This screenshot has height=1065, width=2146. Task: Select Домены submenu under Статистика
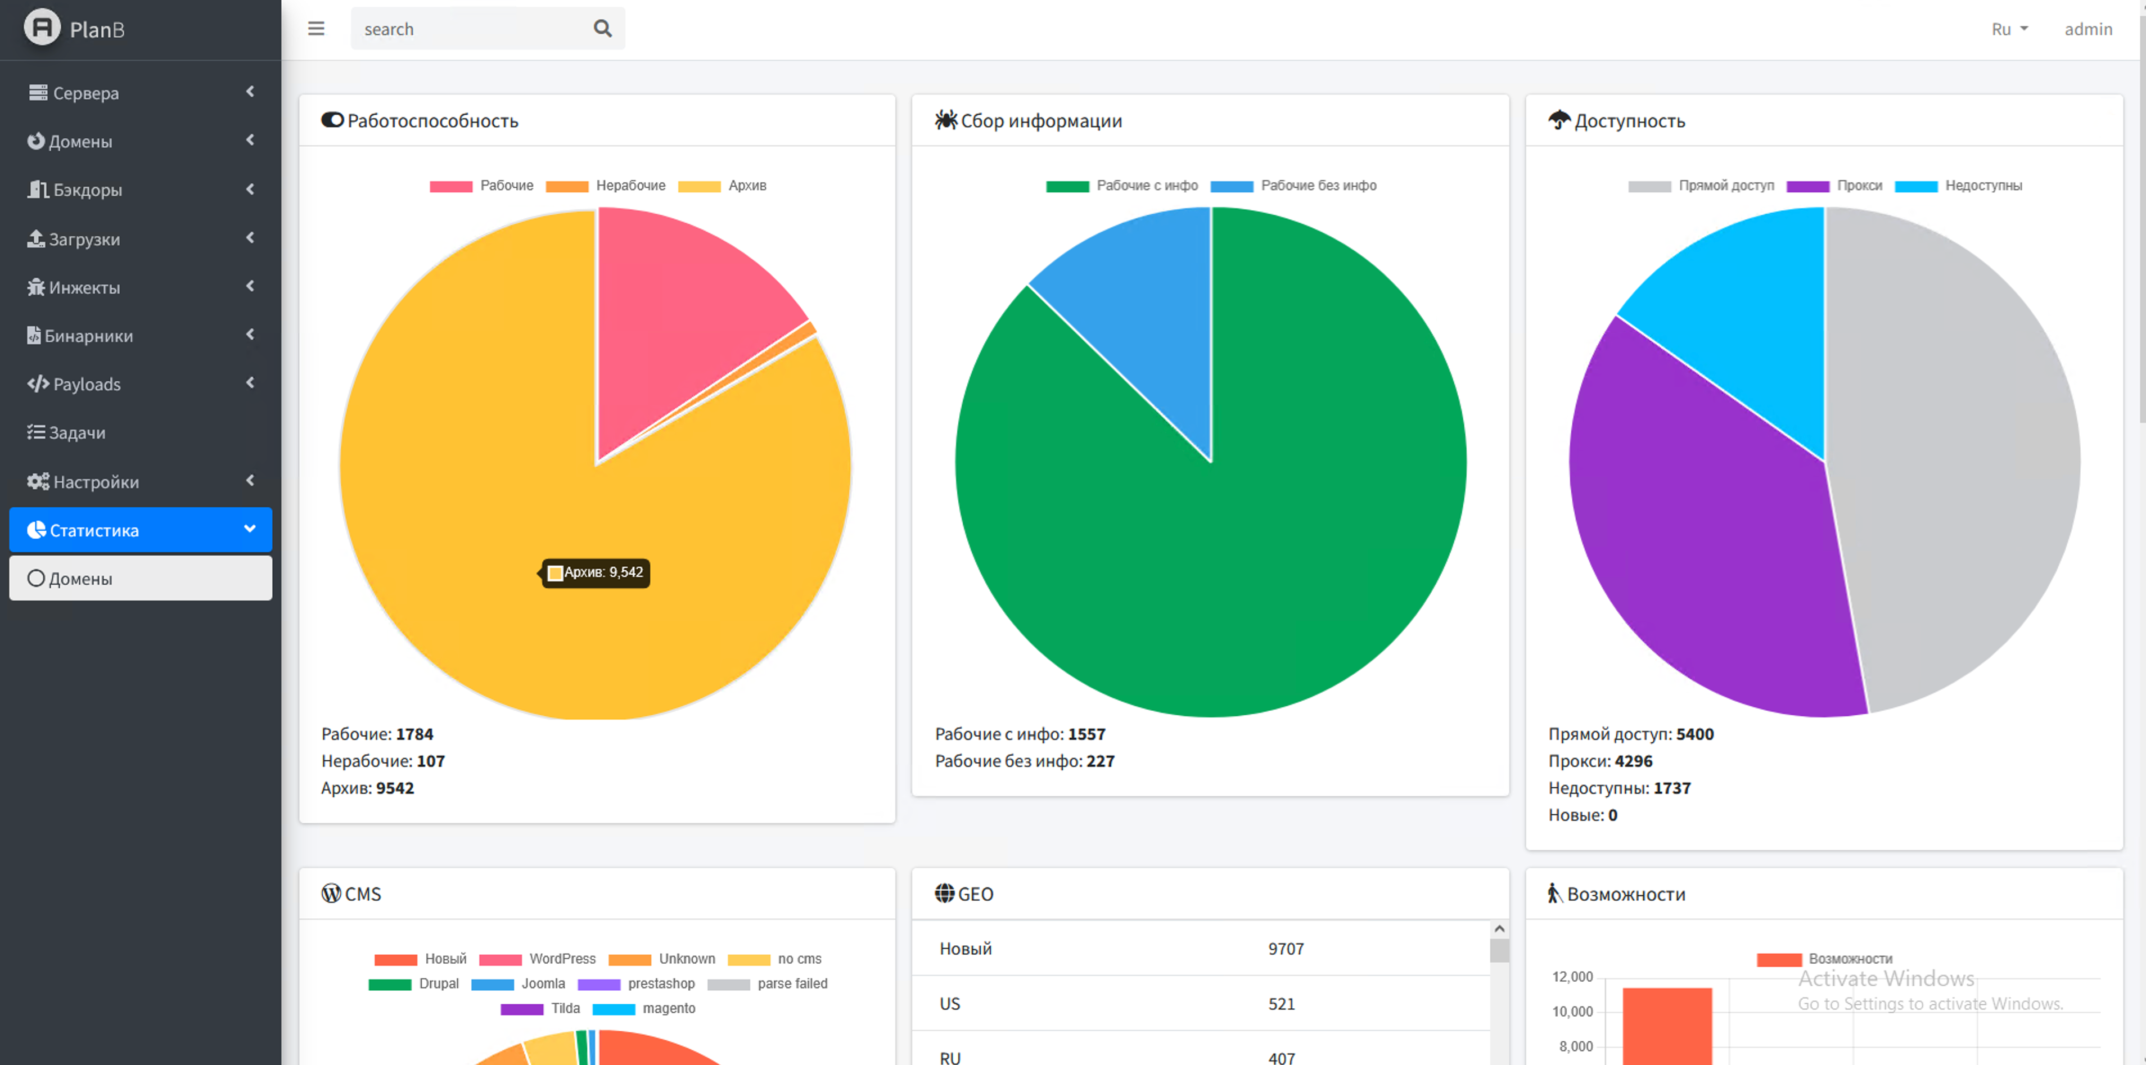[80, 578]
